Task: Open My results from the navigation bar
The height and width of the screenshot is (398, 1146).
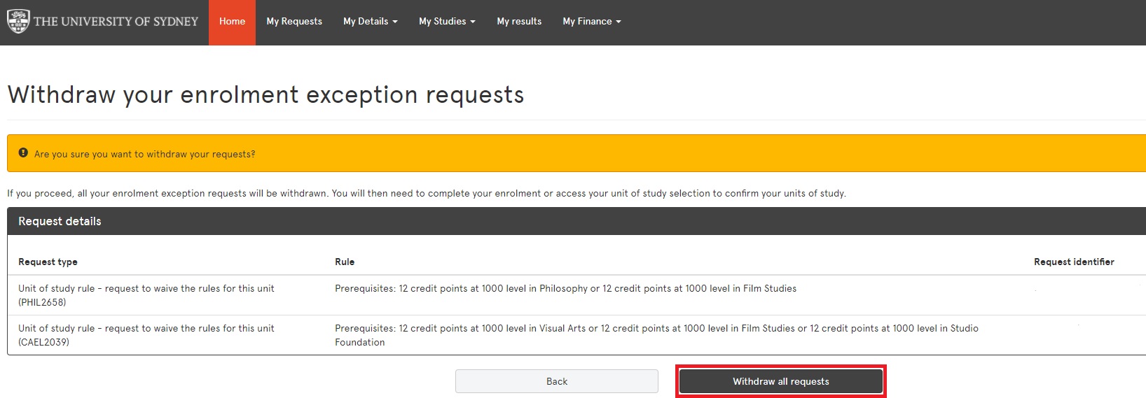Action: [519, 22]
